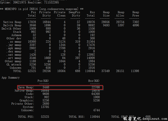Select the Graphics summary label
The width and height of the screenshot is (168, 121).
point(27,100)
